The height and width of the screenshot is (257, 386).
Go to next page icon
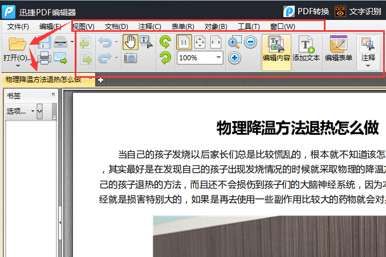tap(86, 58)
